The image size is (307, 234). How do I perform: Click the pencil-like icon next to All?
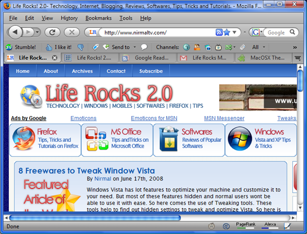click(243, 47)
